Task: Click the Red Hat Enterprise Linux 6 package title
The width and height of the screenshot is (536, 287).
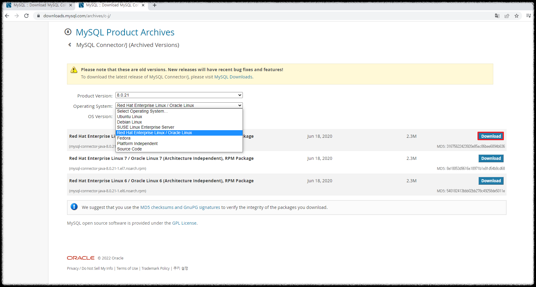Action: (161, 181)
